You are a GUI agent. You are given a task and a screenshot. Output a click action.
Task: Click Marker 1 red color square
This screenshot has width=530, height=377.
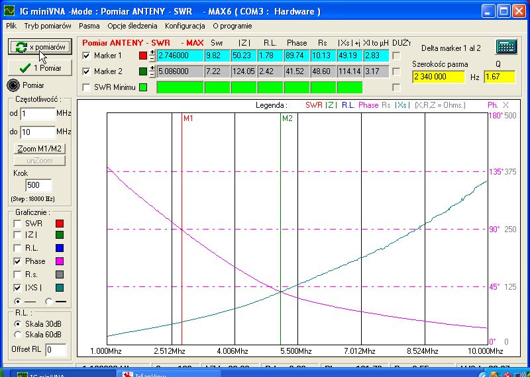coord(143,56)
